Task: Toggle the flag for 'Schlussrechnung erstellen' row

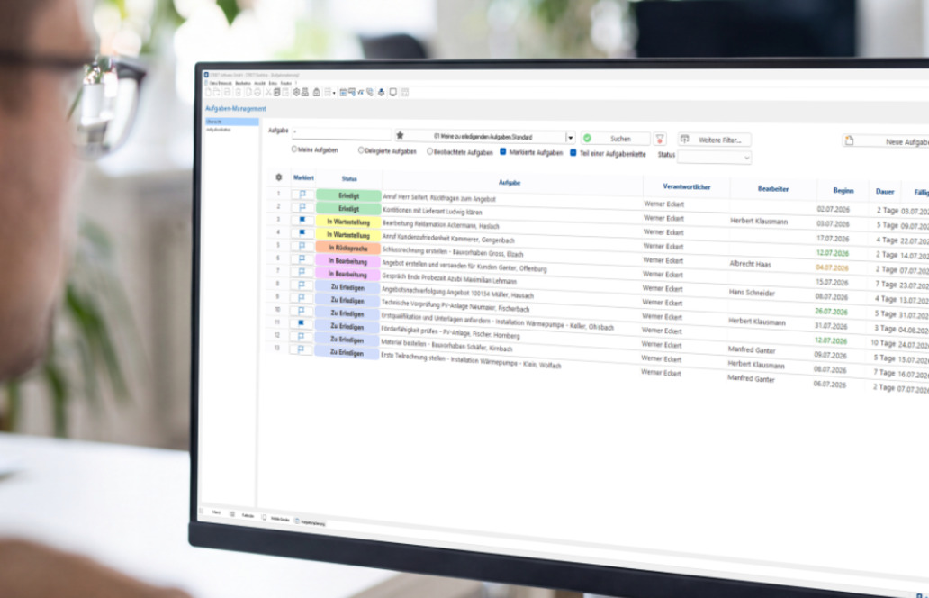Action: [302, 246]
